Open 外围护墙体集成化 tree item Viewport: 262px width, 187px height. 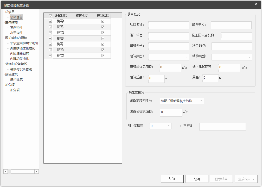click(23, 48)
